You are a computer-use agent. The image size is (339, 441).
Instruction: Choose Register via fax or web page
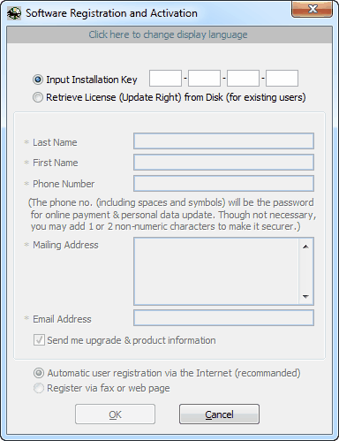pyautogui.click(x=39, y=388)
